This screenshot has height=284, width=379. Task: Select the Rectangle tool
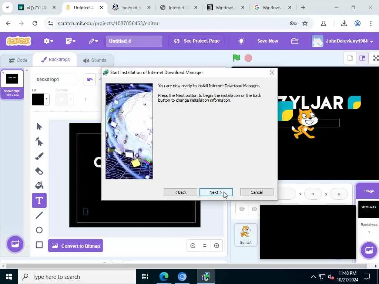pyautogui.click(x=39, y=245)
